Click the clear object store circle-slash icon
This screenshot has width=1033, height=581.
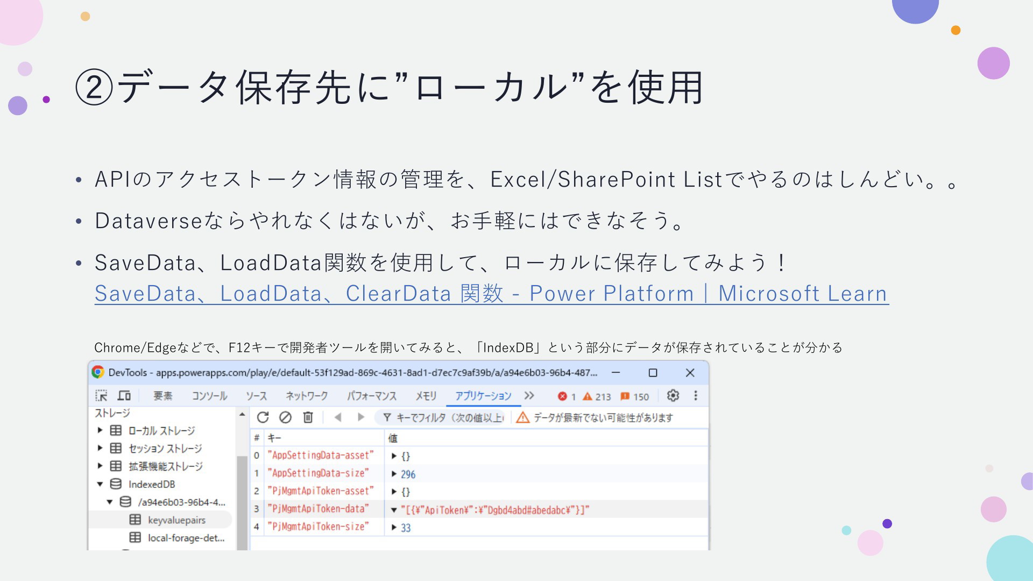(x=285, y=417)
